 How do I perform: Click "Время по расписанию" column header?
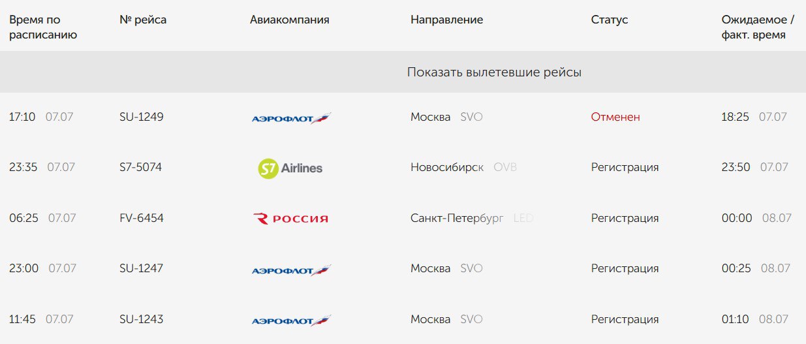click(x=43, y=27)
